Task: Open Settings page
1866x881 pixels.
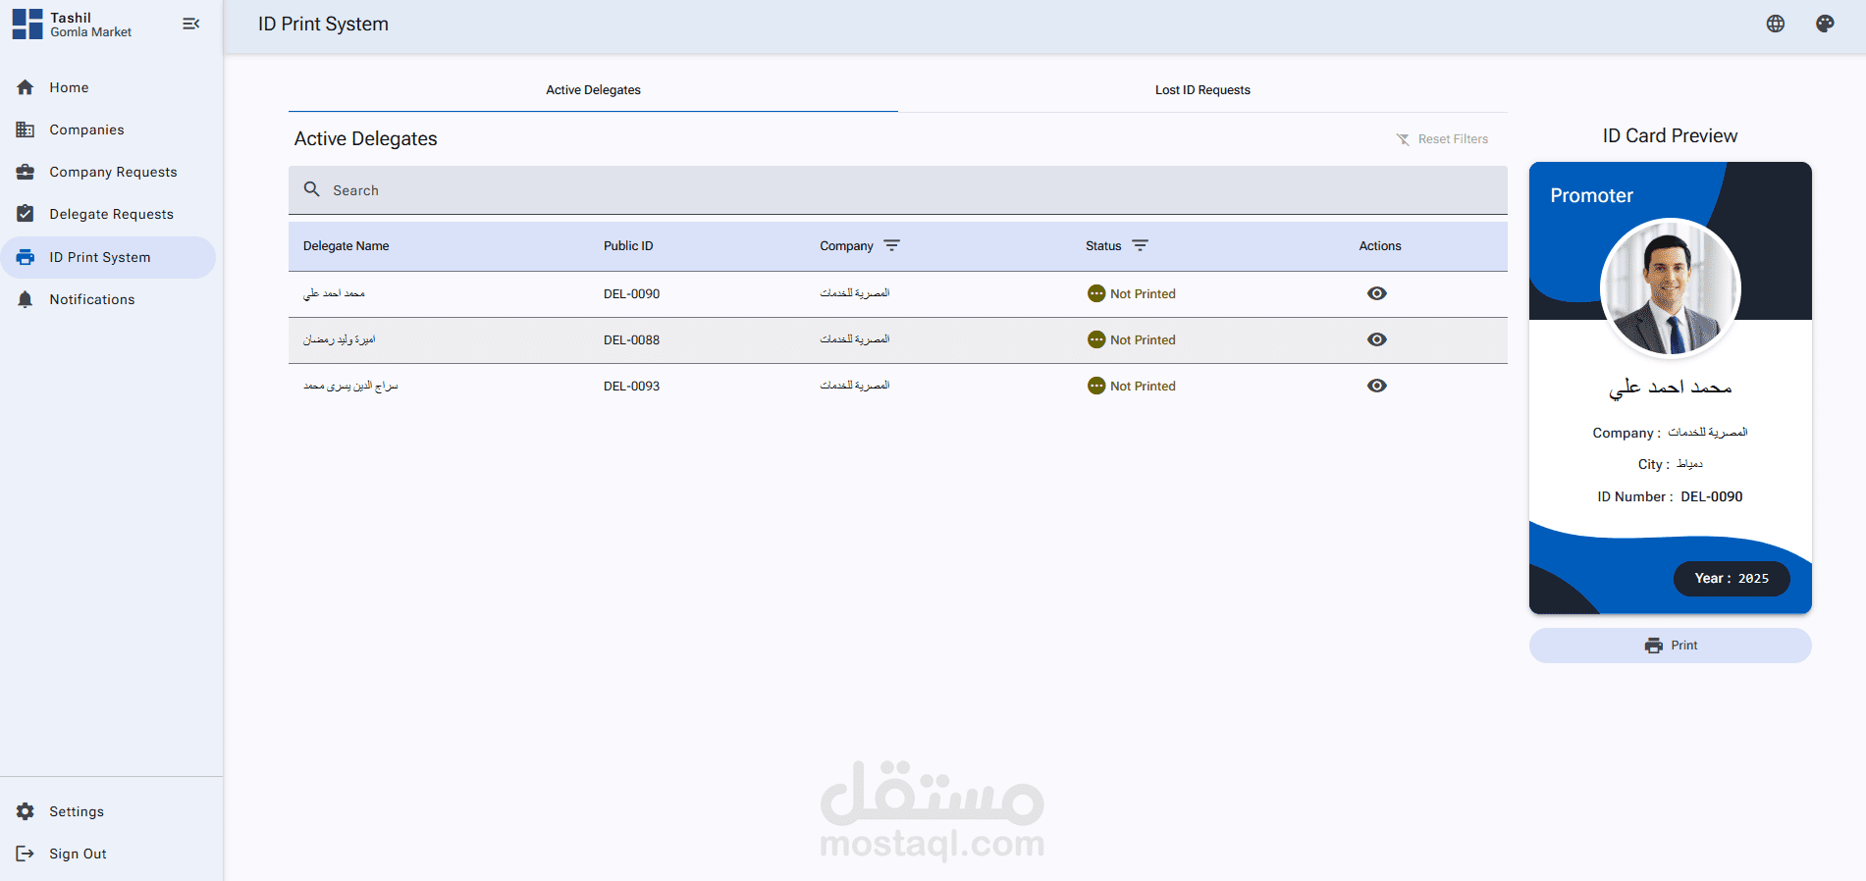Action: pos(108,811)
